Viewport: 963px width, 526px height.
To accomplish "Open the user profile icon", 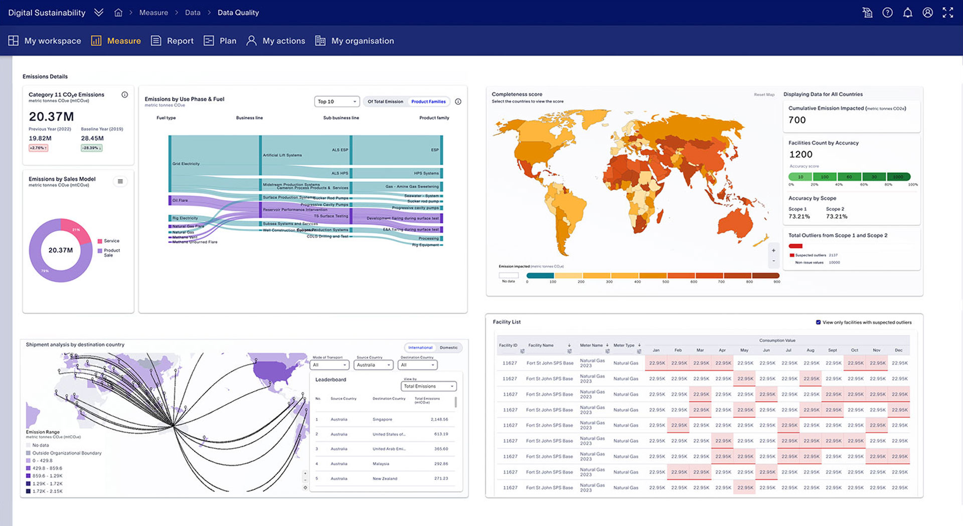I will 927,13.
